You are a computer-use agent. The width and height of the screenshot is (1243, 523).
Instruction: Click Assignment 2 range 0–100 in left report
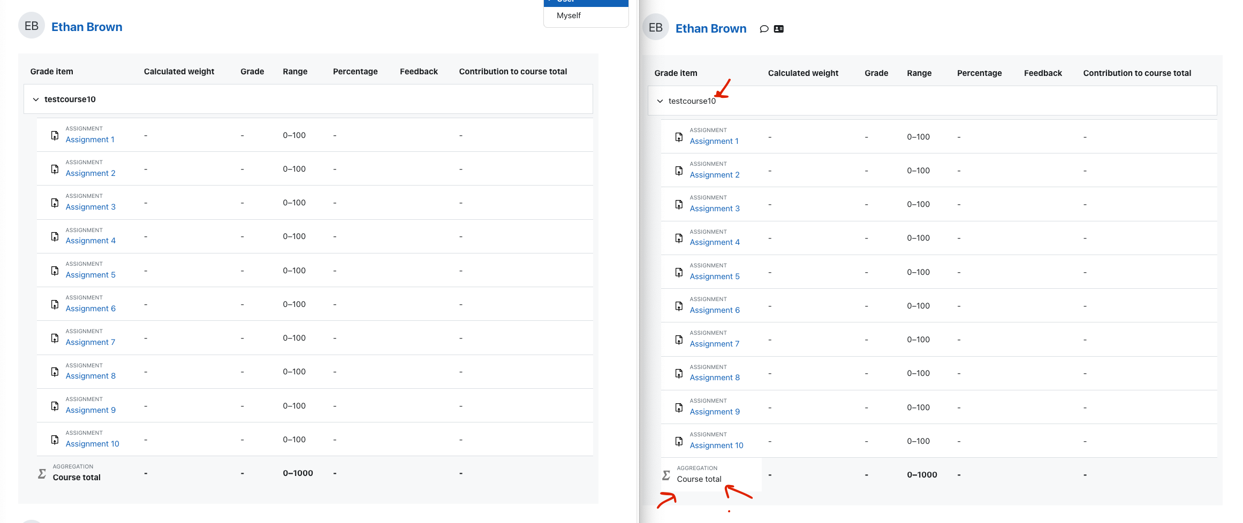pos(294,169)
